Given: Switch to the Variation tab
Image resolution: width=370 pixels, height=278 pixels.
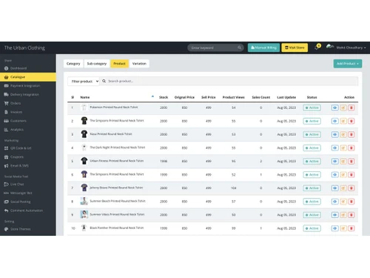Looking at the screenshot, I should coord(139,64).
